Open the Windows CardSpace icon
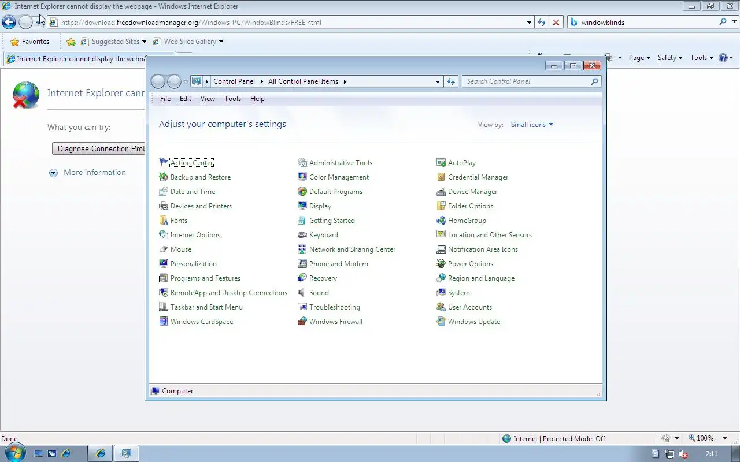The width and height of the screenshot is (740, 462). point(164,322)
